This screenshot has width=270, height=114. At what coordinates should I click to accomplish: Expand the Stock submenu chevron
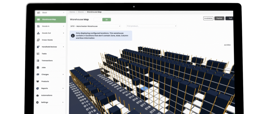pyautogui.click(x=64, y=13)
